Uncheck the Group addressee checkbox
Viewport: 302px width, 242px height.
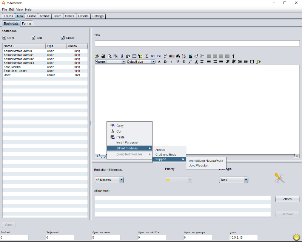click(63, 38)
